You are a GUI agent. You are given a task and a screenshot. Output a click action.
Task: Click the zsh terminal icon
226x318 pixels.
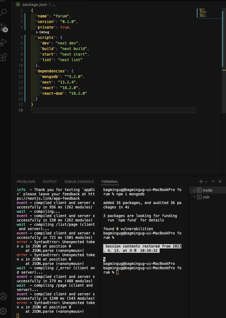pos(199,197)
